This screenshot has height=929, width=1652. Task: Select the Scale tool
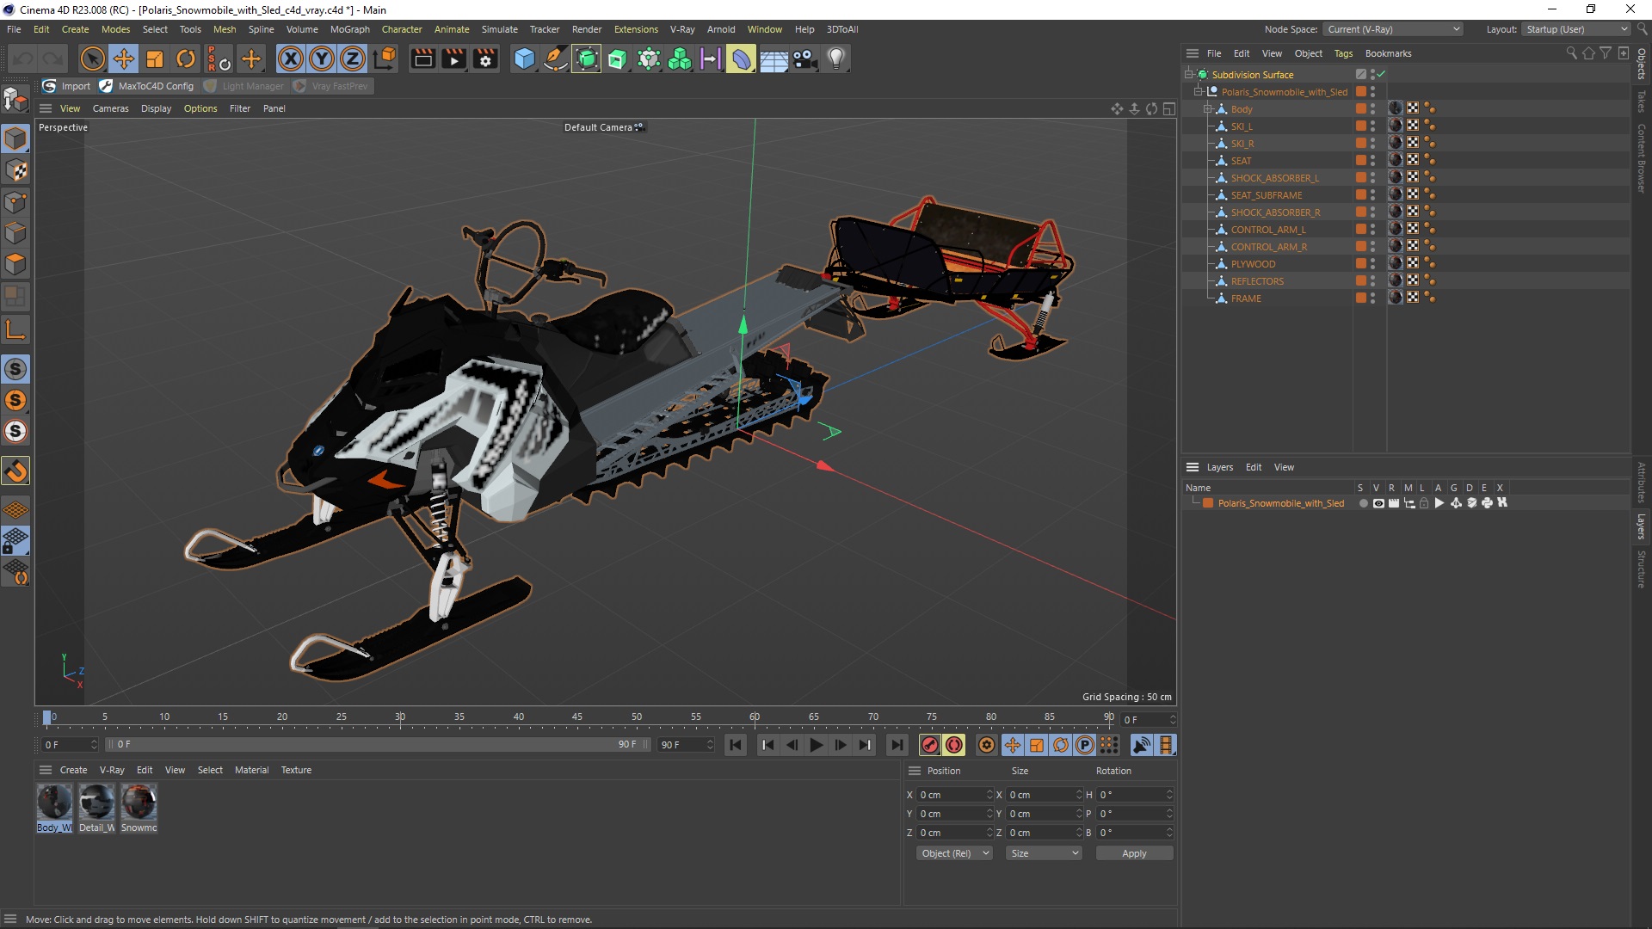(155, 58)
